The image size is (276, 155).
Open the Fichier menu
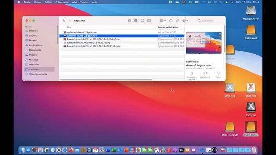38,2
